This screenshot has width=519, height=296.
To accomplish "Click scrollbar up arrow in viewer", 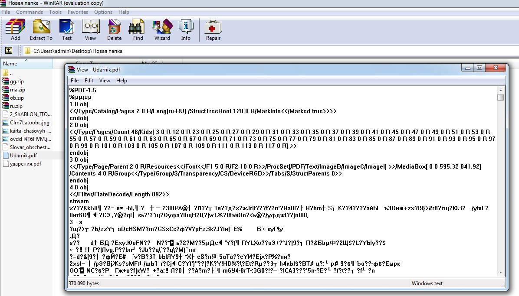I will pyautogui.click(x=500, y=90).
